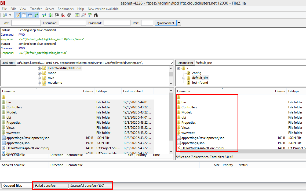Cancel current operation using the flag icon
Screen dimensions: 306x191
(57, 15)
